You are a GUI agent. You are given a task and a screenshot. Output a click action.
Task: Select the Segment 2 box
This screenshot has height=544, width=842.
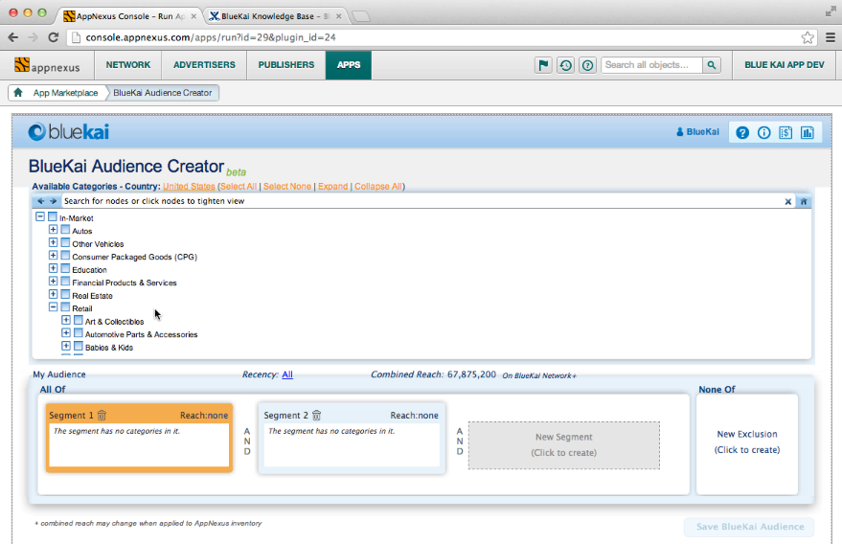tap(352, 439)
